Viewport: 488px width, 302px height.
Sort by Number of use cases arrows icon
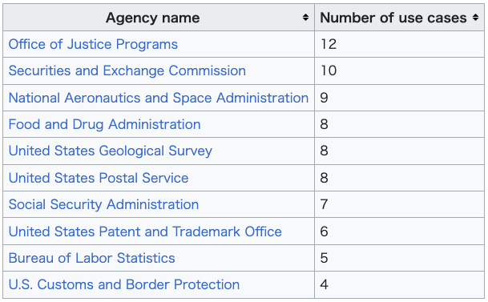475,18
